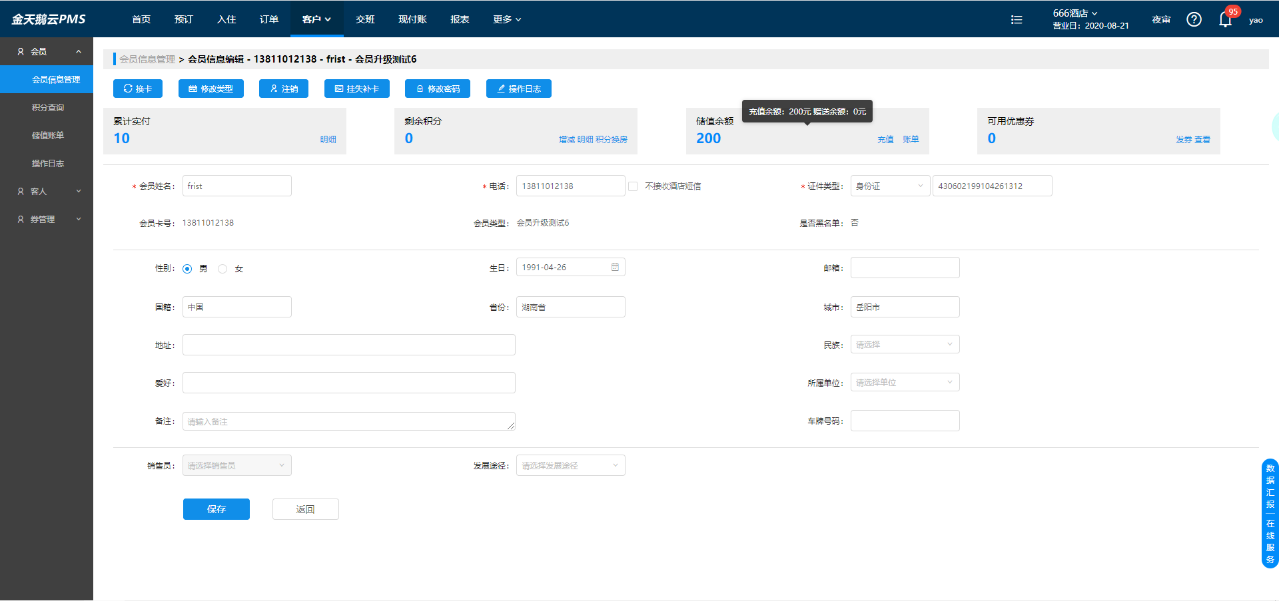Select 储值账单 in sidebar
Viewport: 1279px width, 601px height.
coord(47,135)
